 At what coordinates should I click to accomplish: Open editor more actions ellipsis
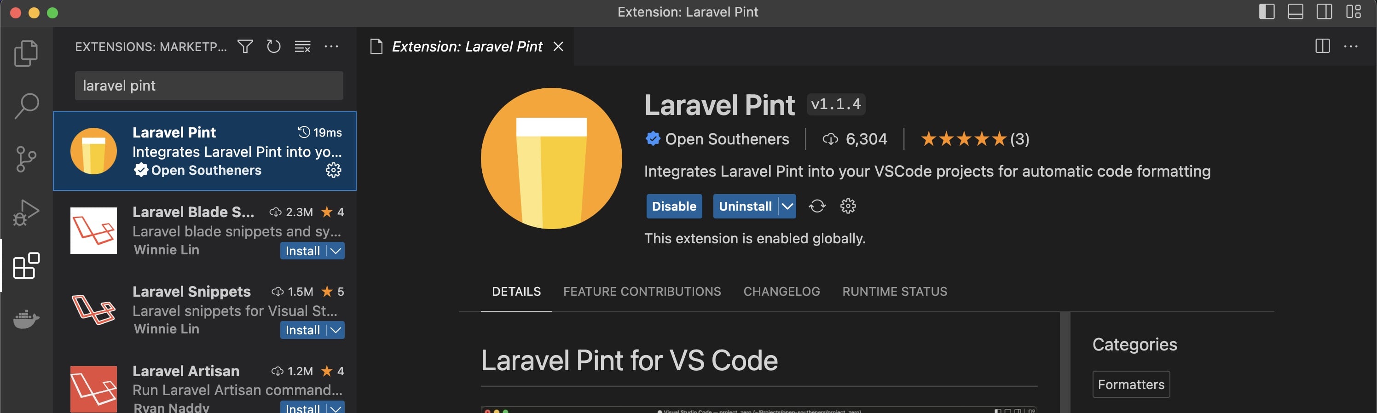click(x=1351, y=46)
